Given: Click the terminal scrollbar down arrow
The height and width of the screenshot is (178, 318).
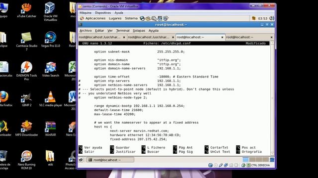Looking at the screenshot, I should [272, 154].
